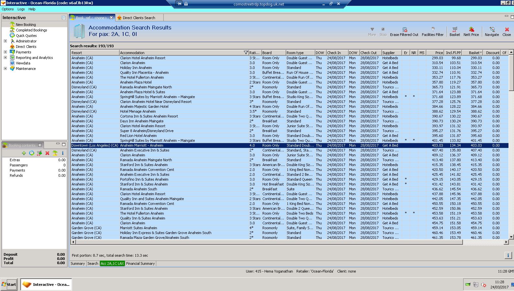This screenshot has width=514, height=291.
Task: Open the Options menu
Action: 8,9
